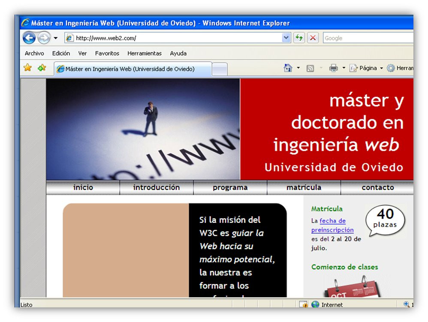This screenshot has width=428, height=322.
Task: Click the address bar with web2.com URL
Action: pos(178,38)
